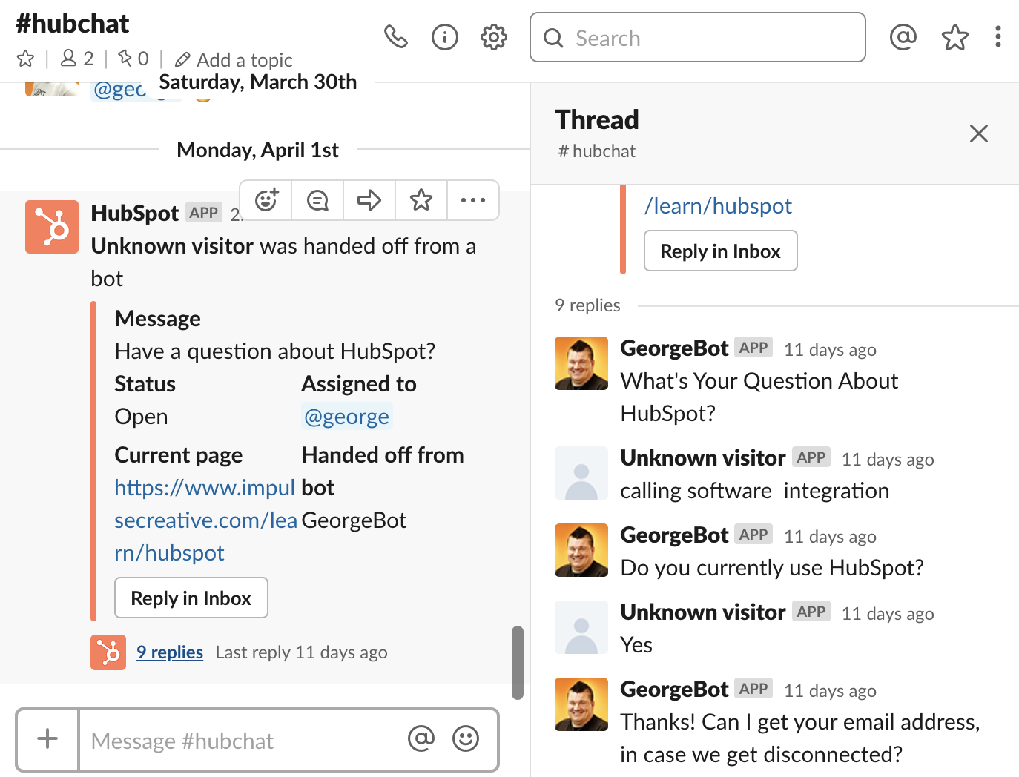The width and height of the screenshot is (1019, 777).
Task: Open the 9 replies thread link
Action: [x=170, y=652]
